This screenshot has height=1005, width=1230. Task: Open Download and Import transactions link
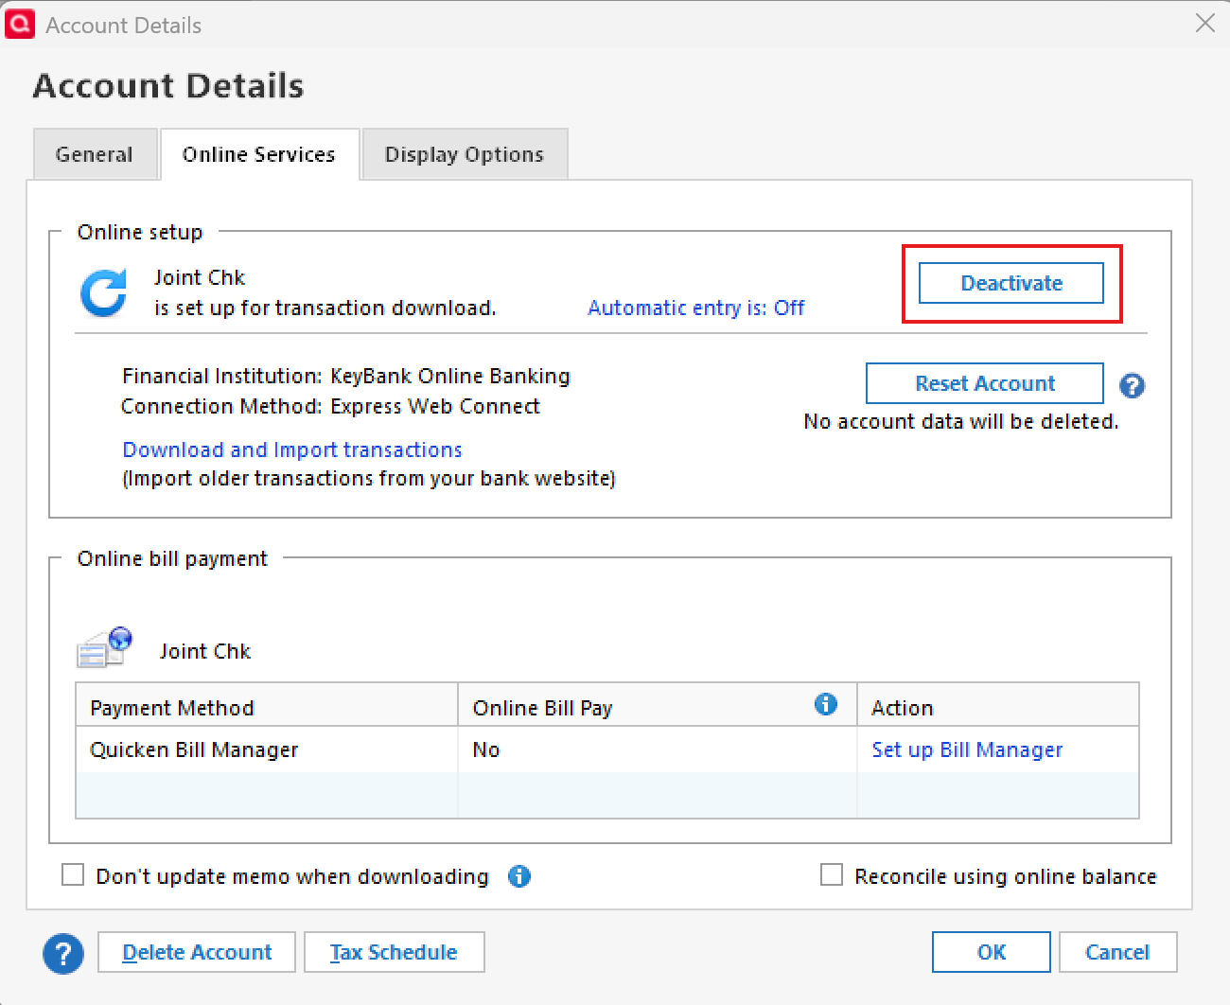tap(292, 450)
